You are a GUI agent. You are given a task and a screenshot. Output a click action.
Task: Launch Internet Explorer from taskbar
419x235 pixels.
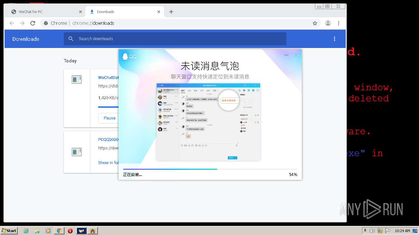(x=26, y=231)
